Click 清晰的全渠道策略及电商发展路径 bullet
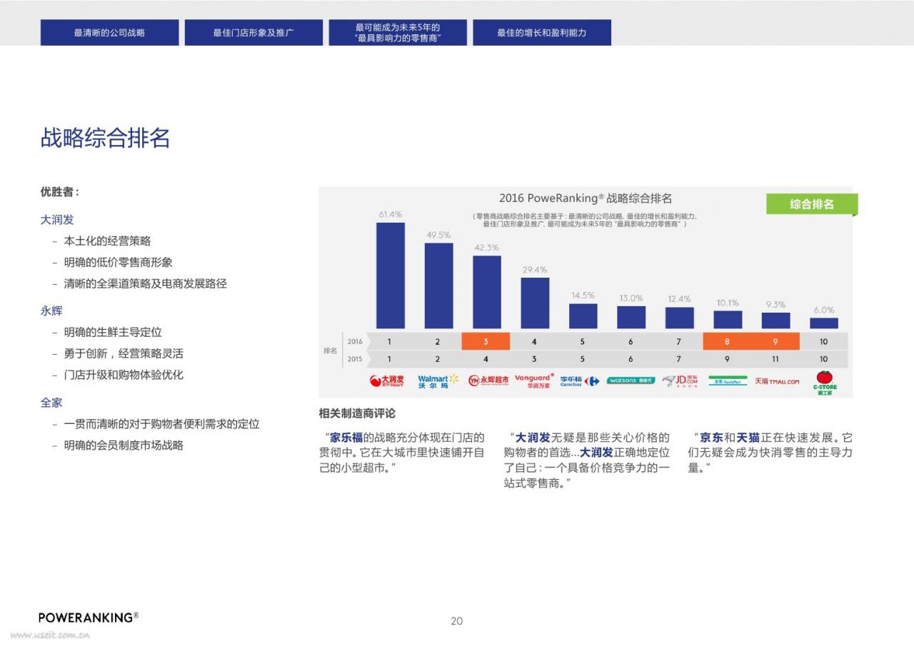Screen dimensions: 914x646 (x=146, y=283)
